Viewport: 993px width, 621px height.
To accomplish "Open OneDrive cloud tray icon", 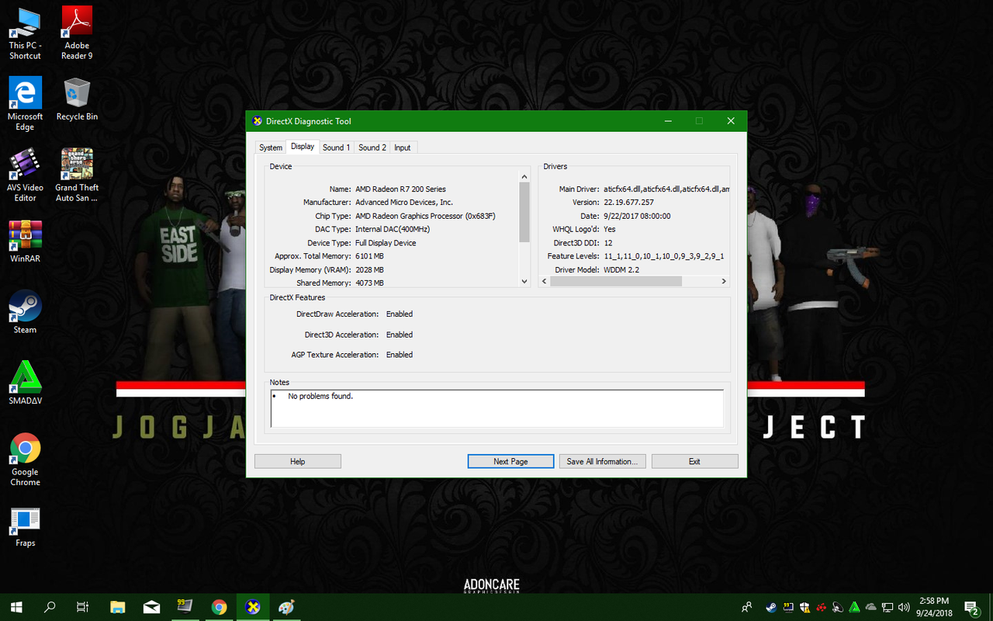I will click(x=871, y=607).
